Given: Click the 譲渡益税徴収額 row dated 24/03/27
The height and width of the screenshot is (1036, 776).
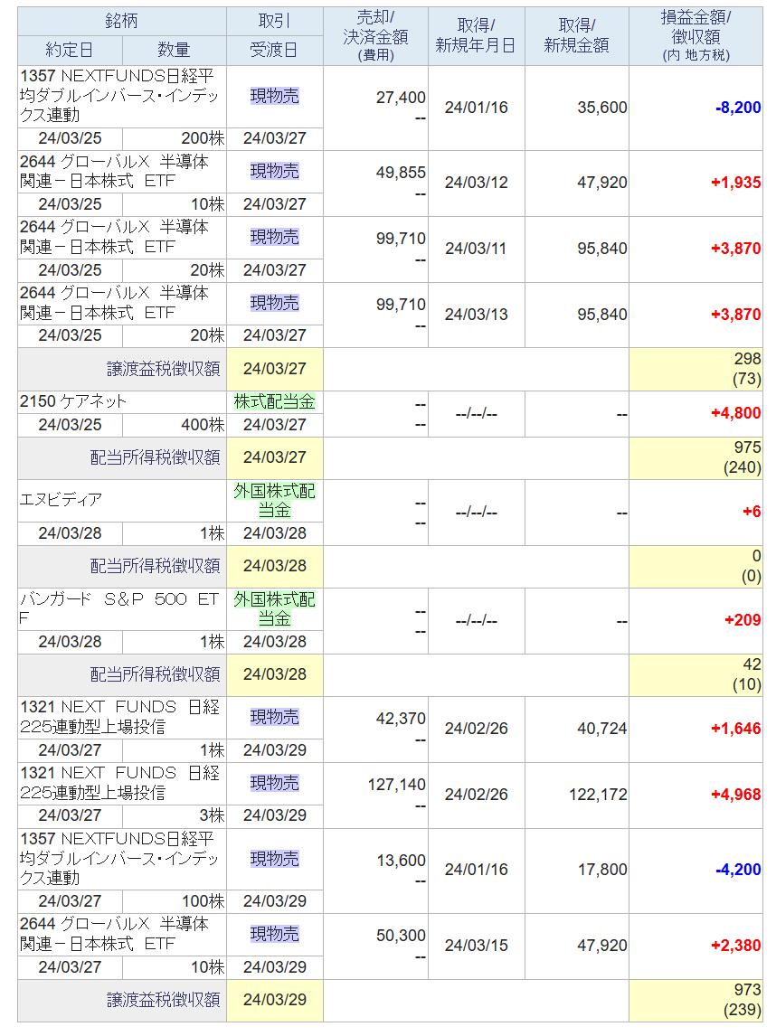Looking at the screenshot, I should coord(390,370).
